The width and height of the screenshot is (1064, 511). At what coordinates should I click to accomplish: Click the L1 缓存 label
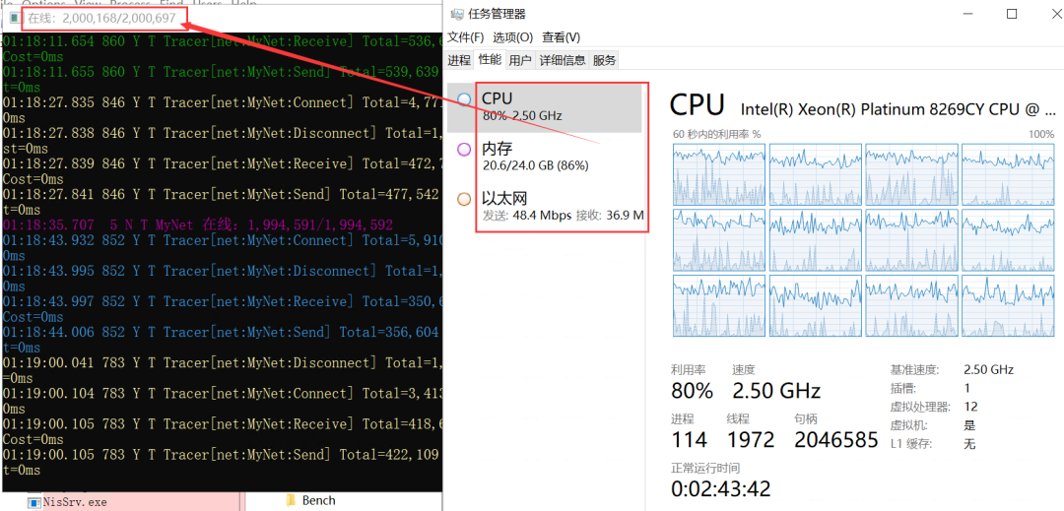(910, 445)
